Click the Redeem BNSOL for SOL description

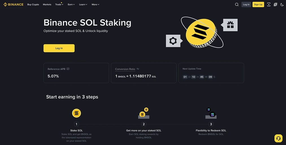[x=211, y=134]
